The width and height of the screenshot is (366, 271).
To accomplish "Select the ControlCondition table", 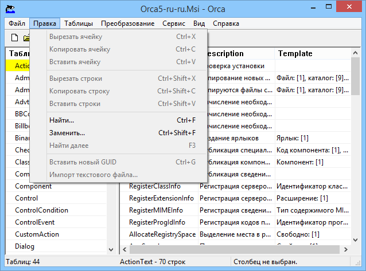I will (x=41, y=210).
